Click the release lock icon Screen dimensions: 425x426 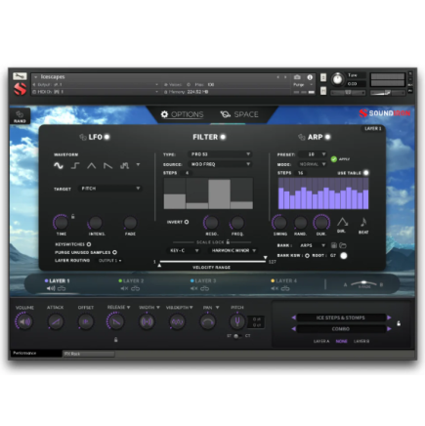[x=115, y=340]
